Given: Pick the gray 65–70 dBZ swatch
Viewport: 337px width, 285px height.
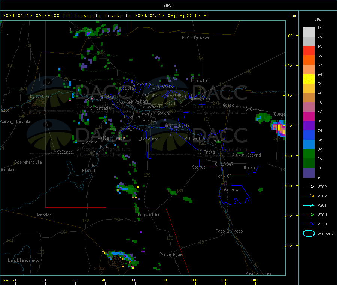Looking at the screenshot, I should [309, 42].
